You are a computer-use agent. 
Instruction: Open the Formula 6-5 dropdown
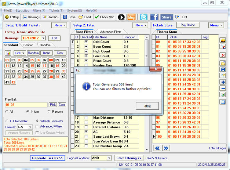(x=30, y=127)
